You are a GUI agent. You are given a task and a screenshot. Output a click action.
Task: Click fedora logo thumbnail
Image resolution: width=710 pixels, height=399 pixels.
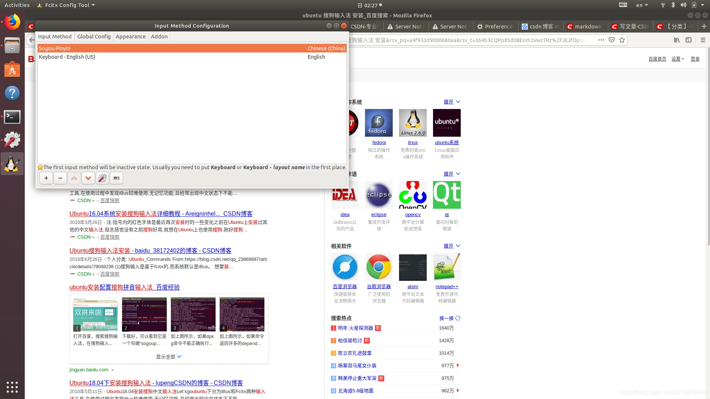click(x=379, y=123)
